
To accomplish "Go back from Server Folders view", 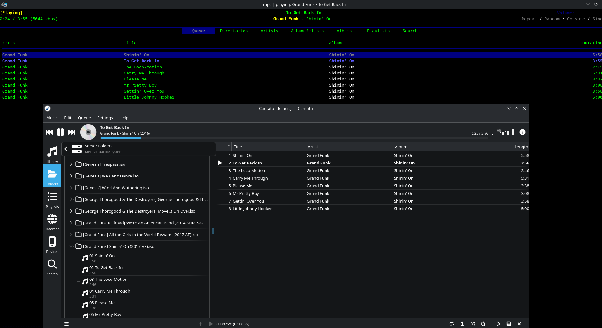I will tap(66, 149).
